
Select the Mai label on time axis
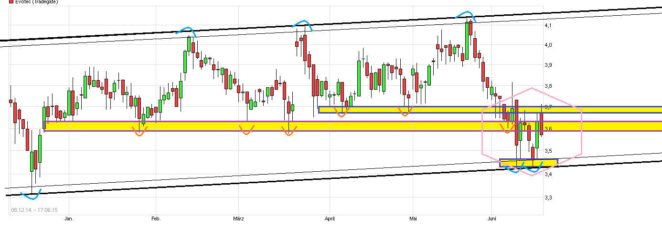coord(413,219)
